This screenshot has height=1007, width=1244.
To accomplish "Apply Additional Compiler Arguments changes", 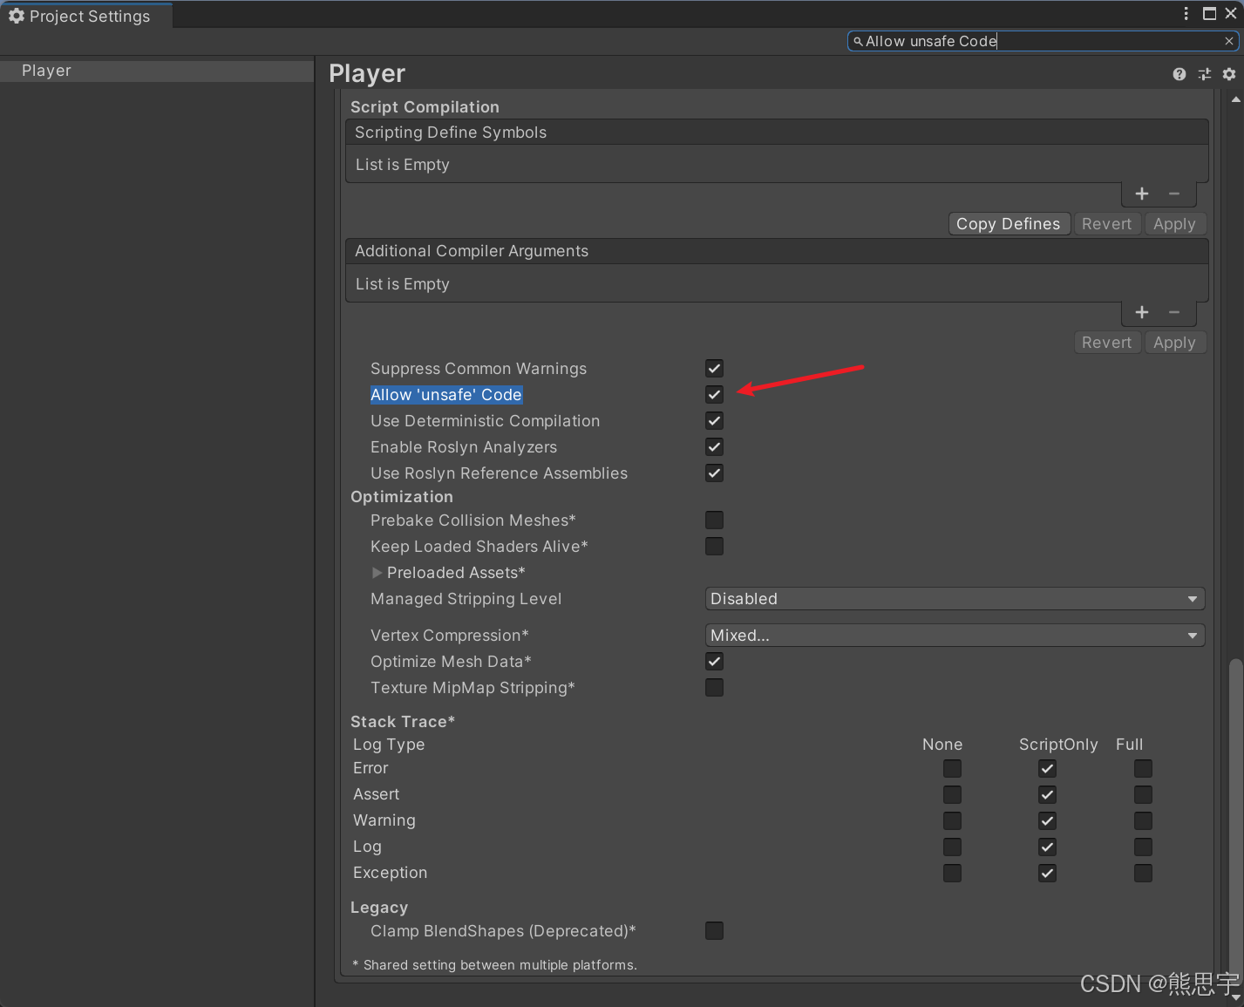I will click(1174, 343).
